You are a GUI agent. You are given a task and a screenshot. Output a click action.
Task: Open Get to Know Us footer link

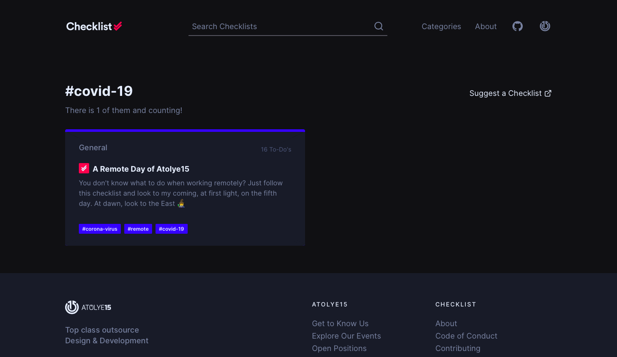[x=340, y=324]
